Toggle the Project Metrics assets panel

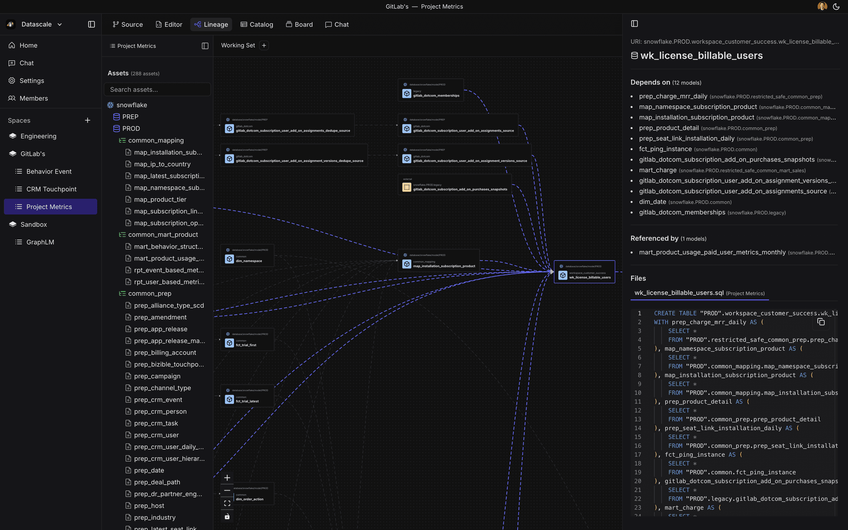(205, 46)
